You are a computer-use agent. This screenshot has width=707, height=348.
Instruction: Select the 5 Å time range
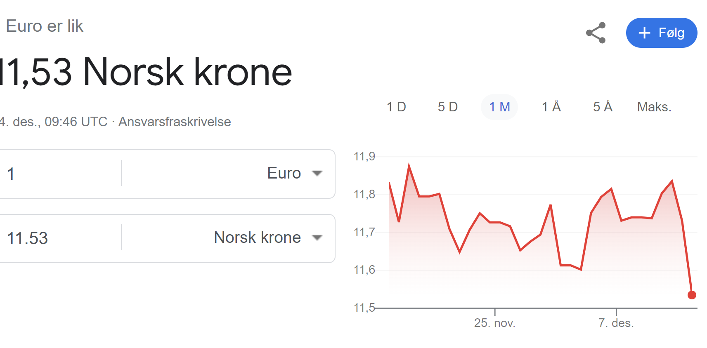pos(603,107)
